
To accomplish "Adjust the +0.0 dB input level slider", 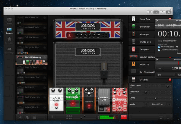I will point(85,116).
